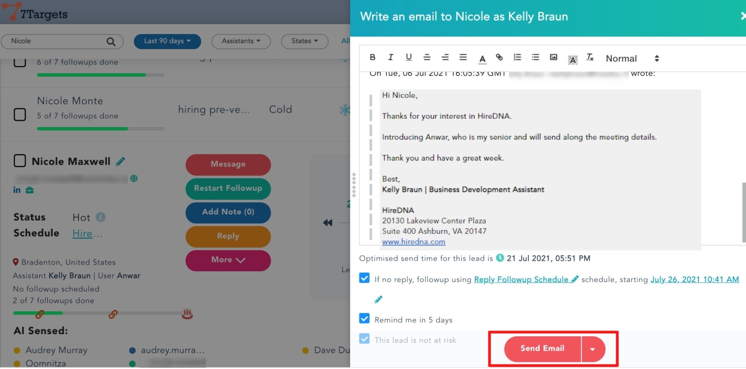This screenshot has height=369, width=746.
Task: Clear text formatting with the Tx icon
Action: pyautogui.click(x=590, y=57)
